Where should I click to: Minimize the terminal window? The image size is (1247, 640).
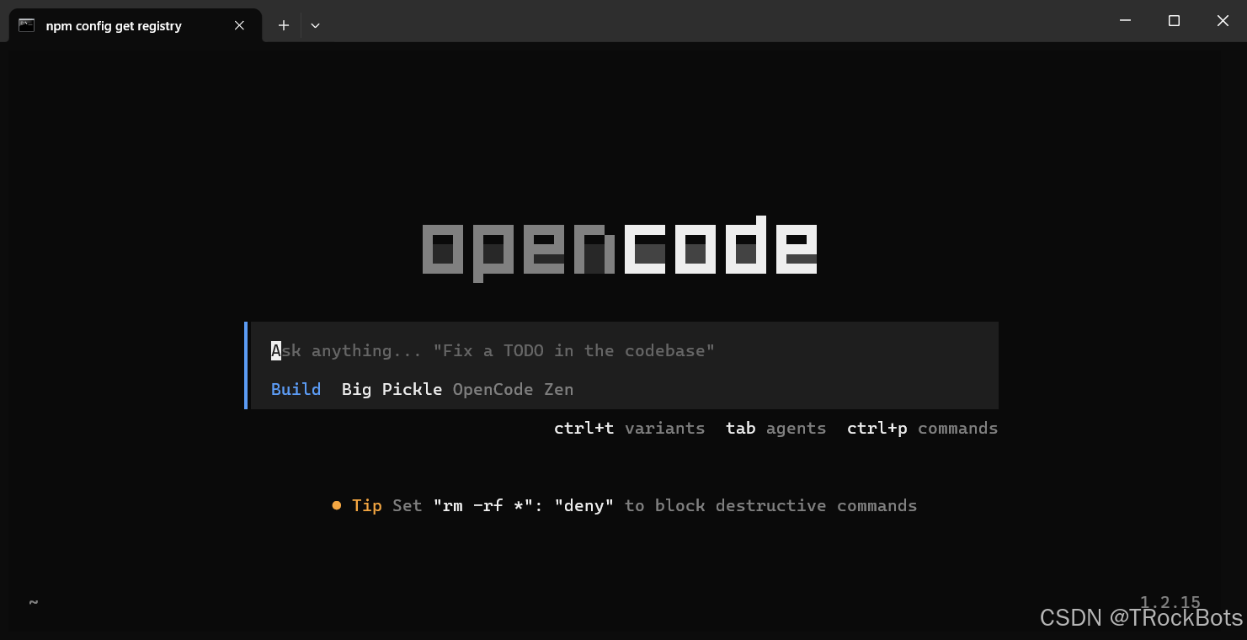(1126, 20)
